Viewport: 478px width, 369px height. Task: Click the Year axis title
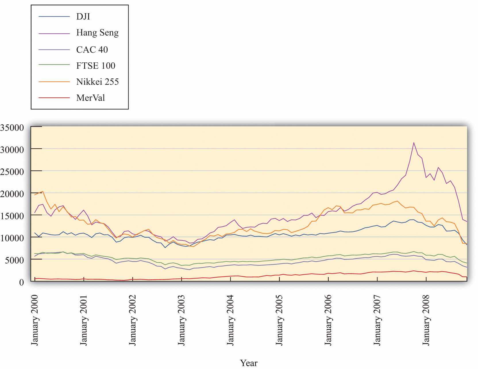pyautogui.click(x=249, y=363)
